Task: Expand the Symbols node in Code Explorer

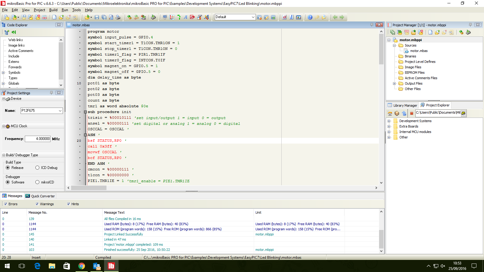Action: 3,73
